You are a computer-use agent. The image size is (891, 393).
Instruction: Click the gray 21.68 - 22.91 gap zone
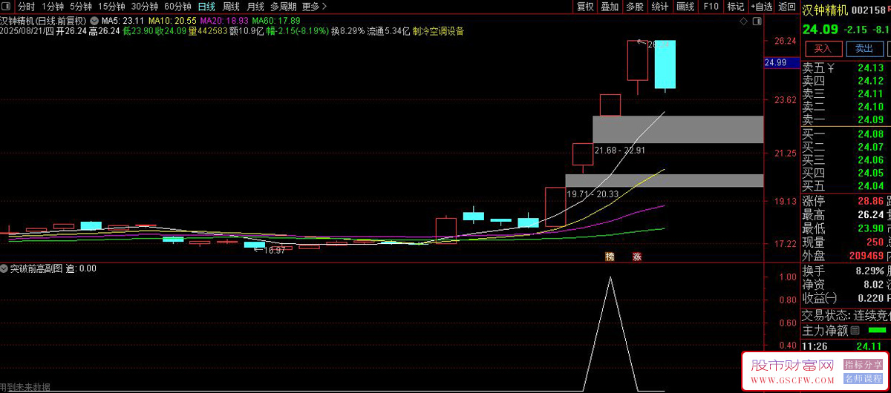point(678,129)
